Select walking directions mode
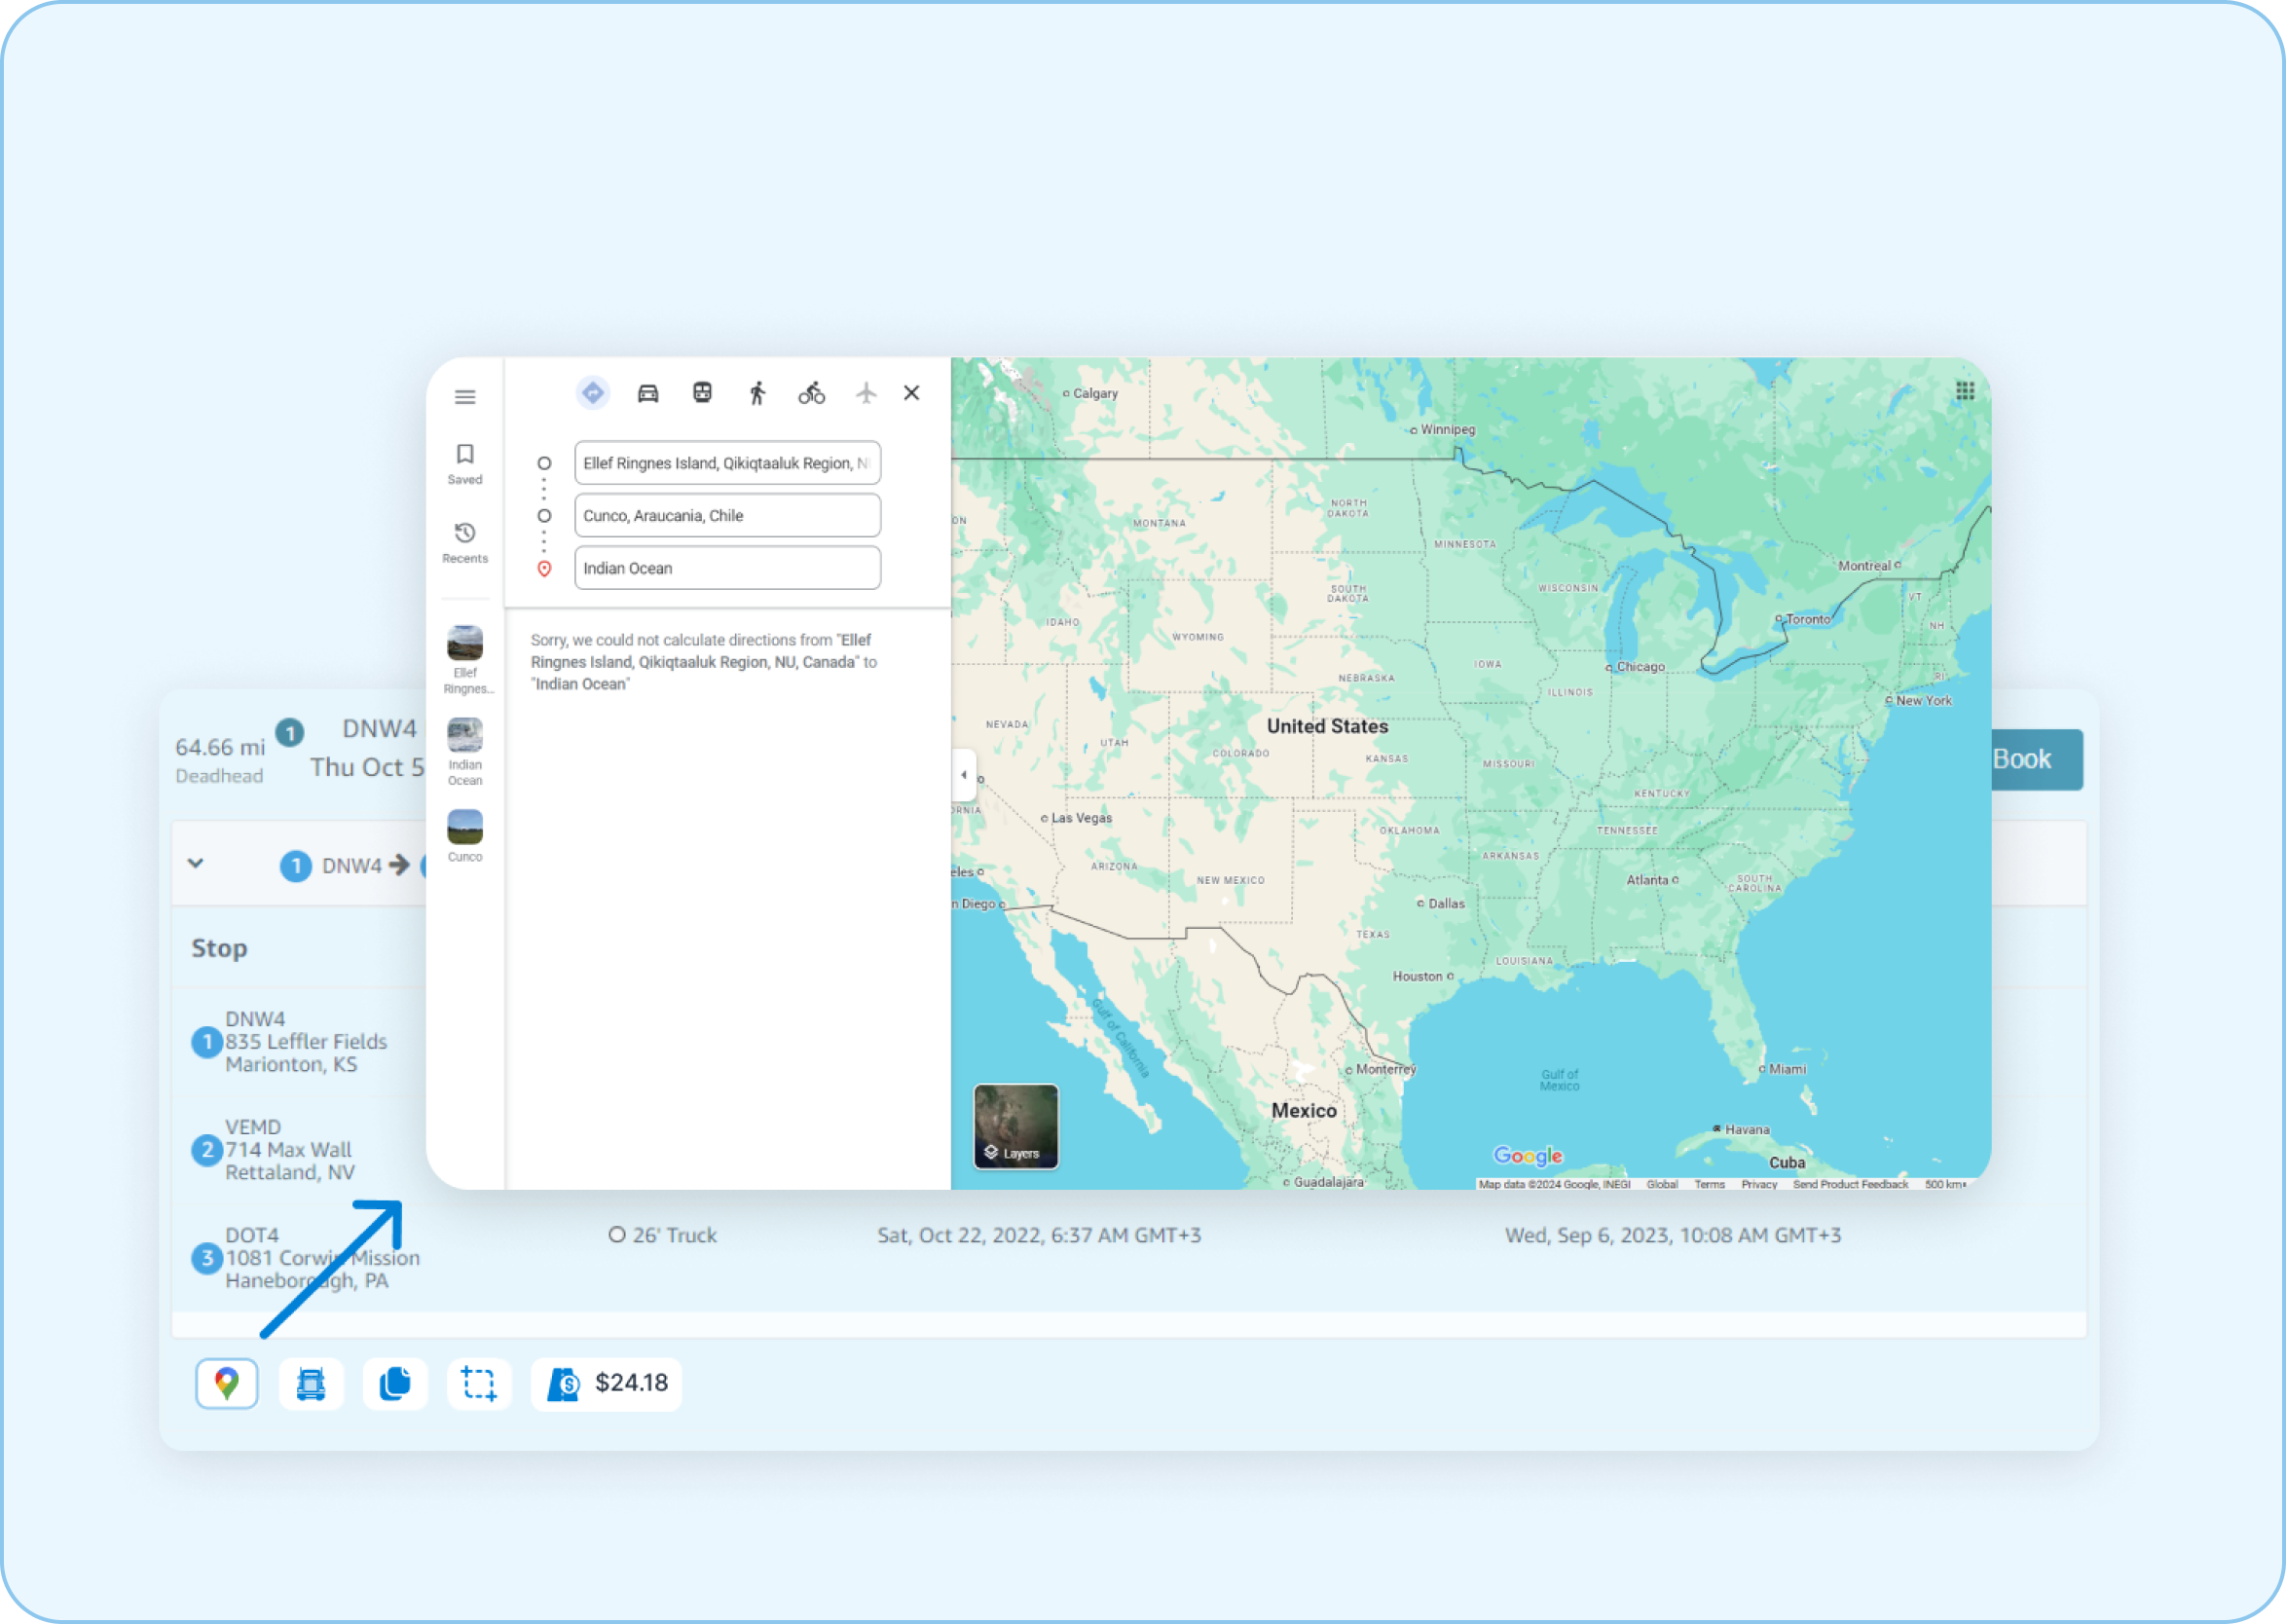Image resolution: width=2286 pixels, height=1624 pixels. pyautogui.click(x=757, y=393)
